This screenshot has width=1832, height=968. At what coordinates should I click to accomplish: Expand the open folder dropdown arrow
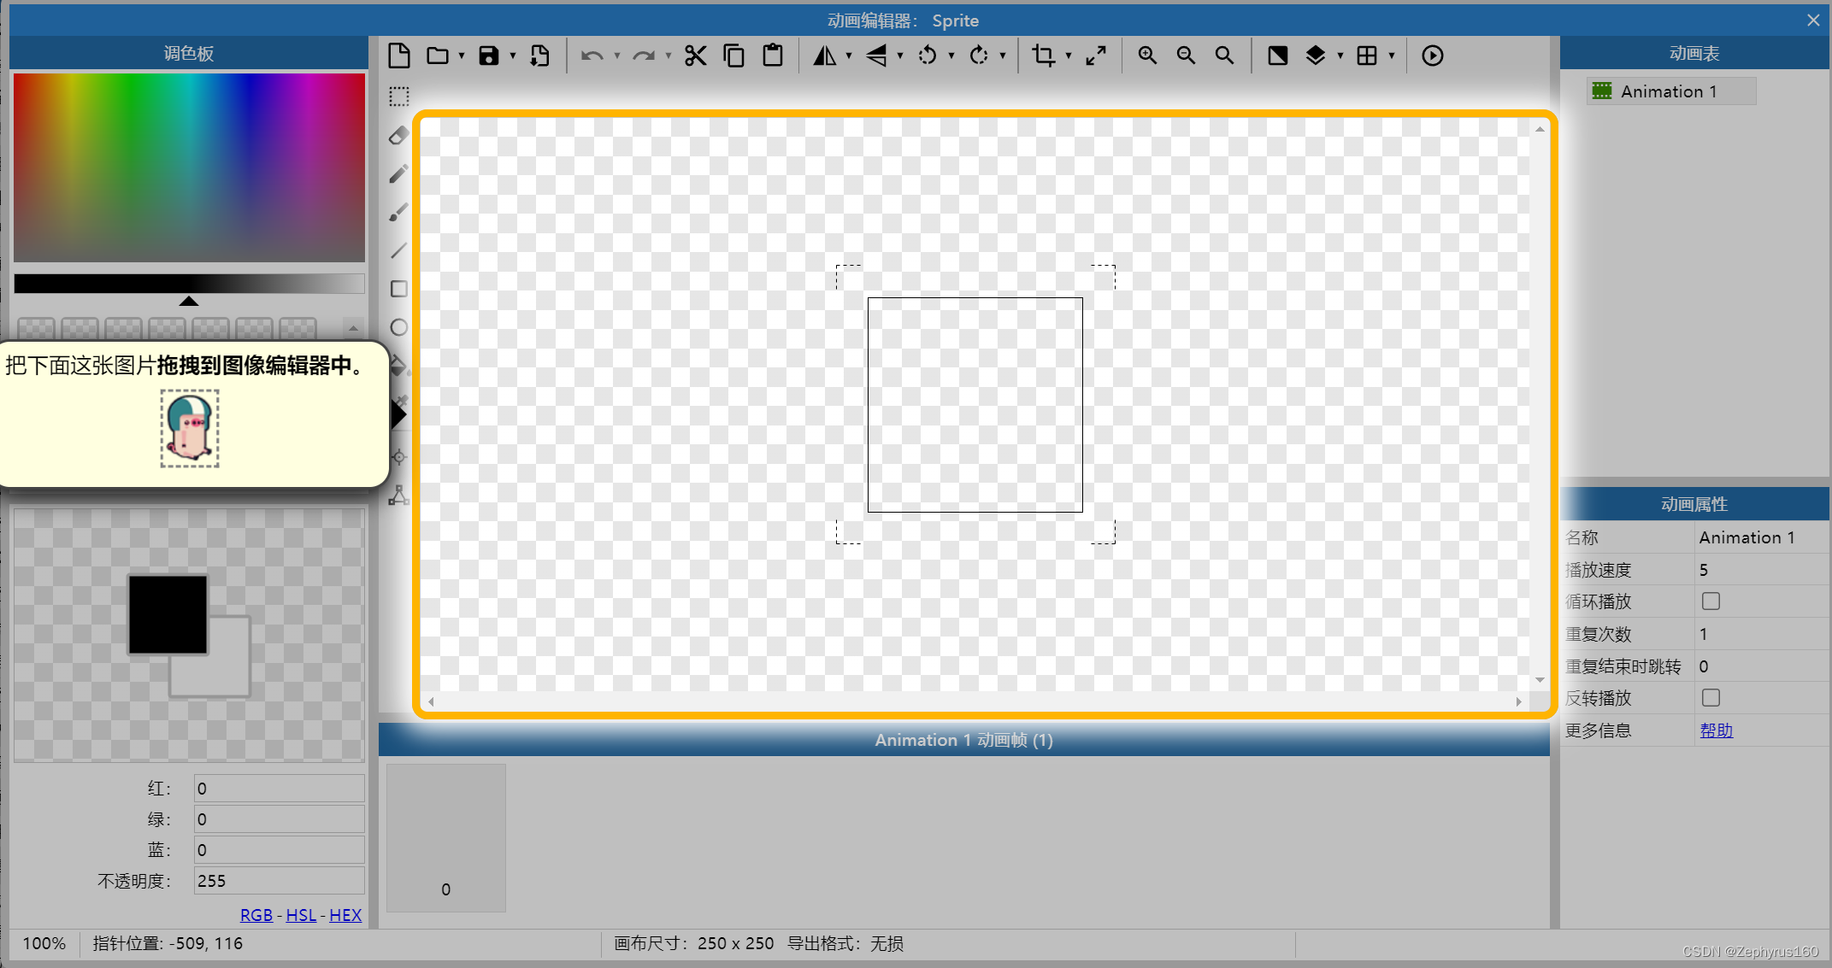tap(462, 56)
